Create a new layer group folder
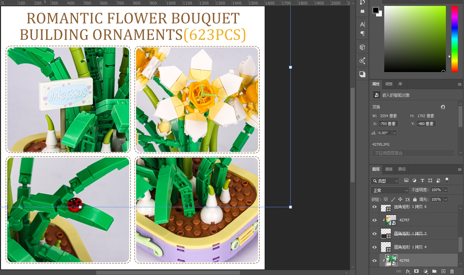The width and height of the screenshot is (464, 275). coord(434,271)
